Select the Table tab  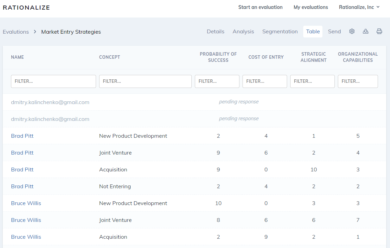[313, 32]
